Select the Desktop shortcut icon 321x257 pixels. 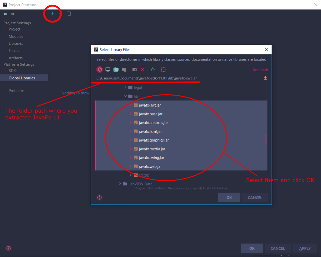click(108, 69)
